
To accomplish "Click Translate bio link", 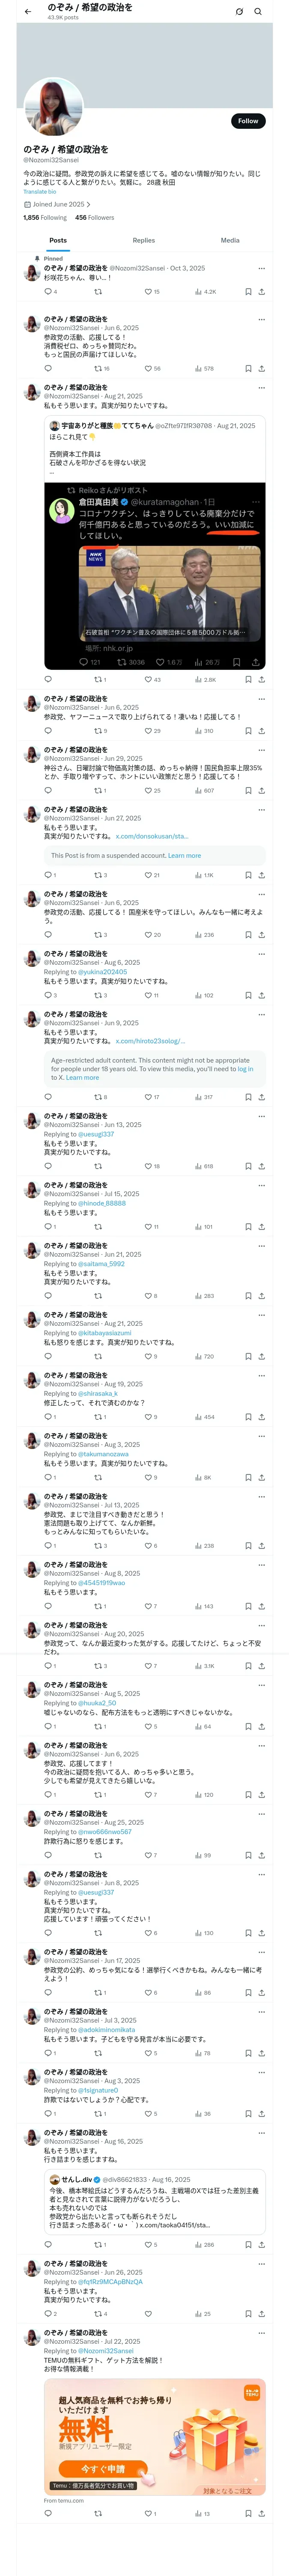I will [x=40, y=191].
